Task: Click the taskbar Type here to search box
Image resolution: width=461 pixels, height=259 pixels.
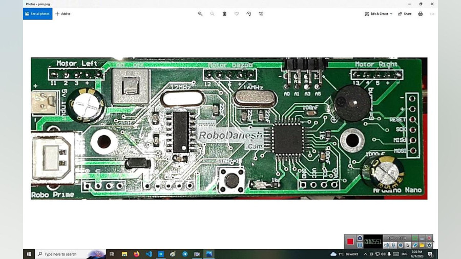Action: point(70,254)
